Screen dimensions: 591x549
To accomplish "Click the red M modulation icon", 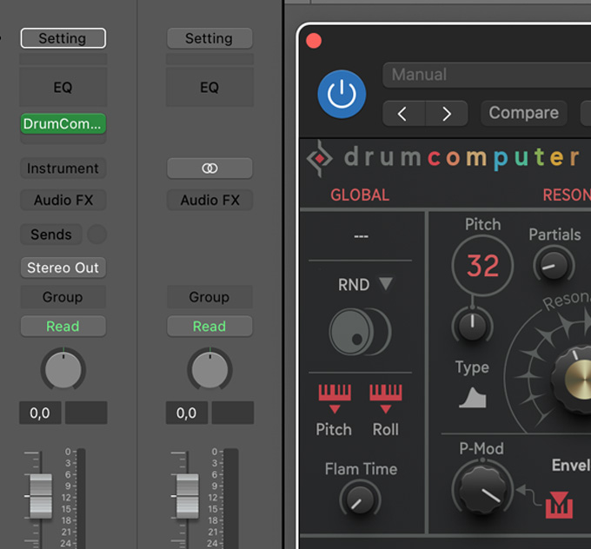I will coord(559,505).
